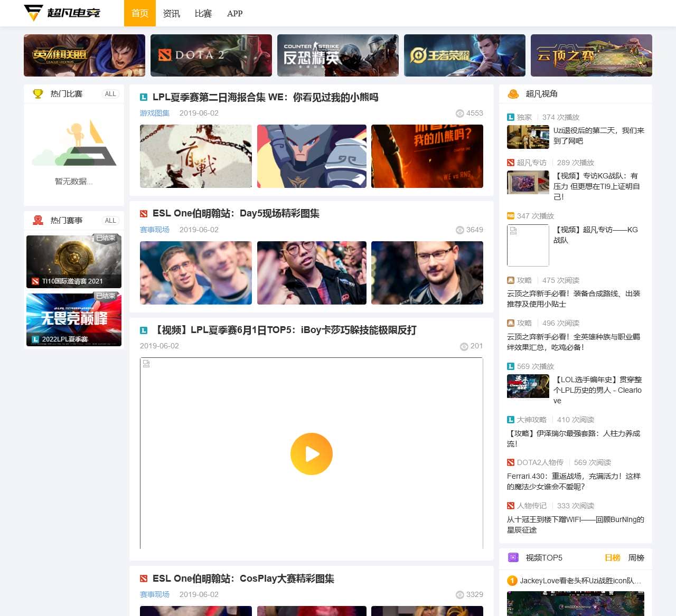Open the first Day5 photo with two players
Viewport: 676px width, 616px height.
(196, 273)
